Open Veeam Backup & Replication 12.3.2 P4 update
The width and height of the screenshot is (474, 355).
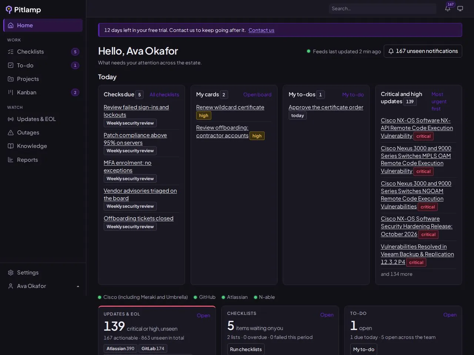coord(417,254)
